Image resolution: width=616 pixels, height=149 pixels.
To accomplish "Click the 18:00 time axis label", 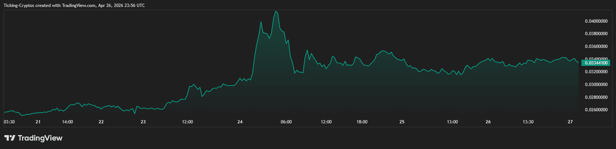I will [x=362, y=122].
